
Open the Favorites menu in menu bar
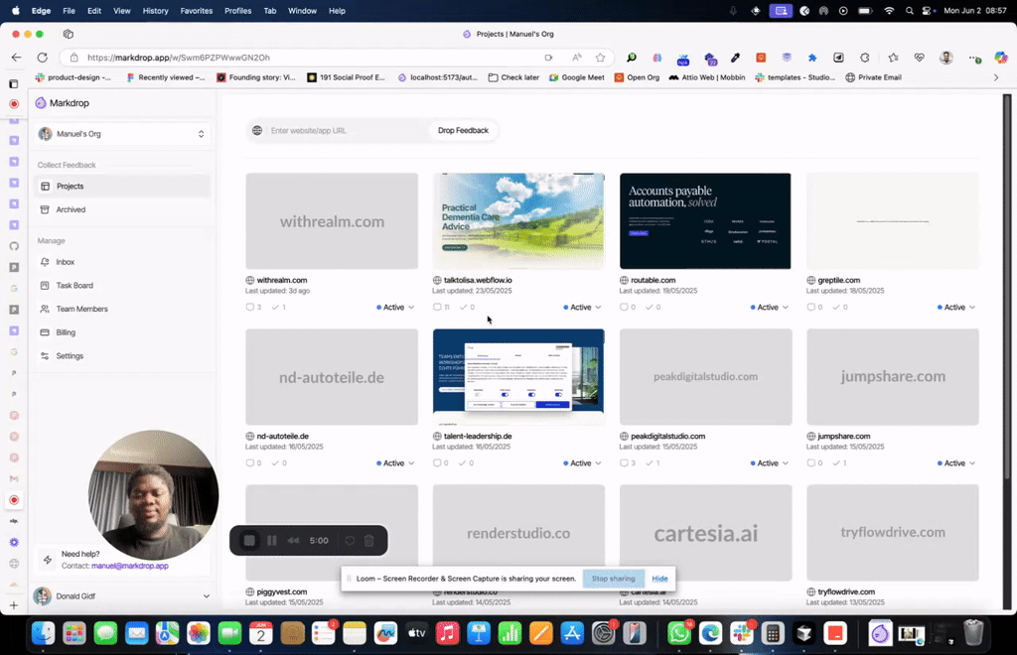(196, 10)
